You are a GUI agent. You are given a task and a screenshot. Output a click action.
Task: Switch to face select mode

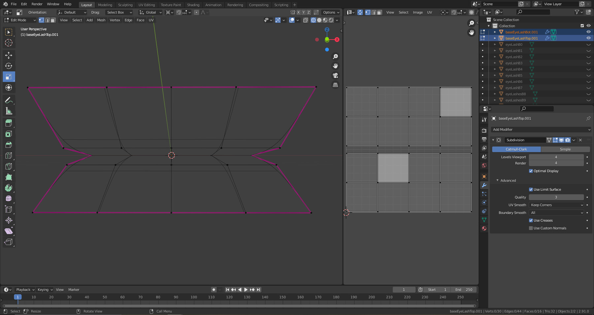pyautogui.click(x=53, y=20)
